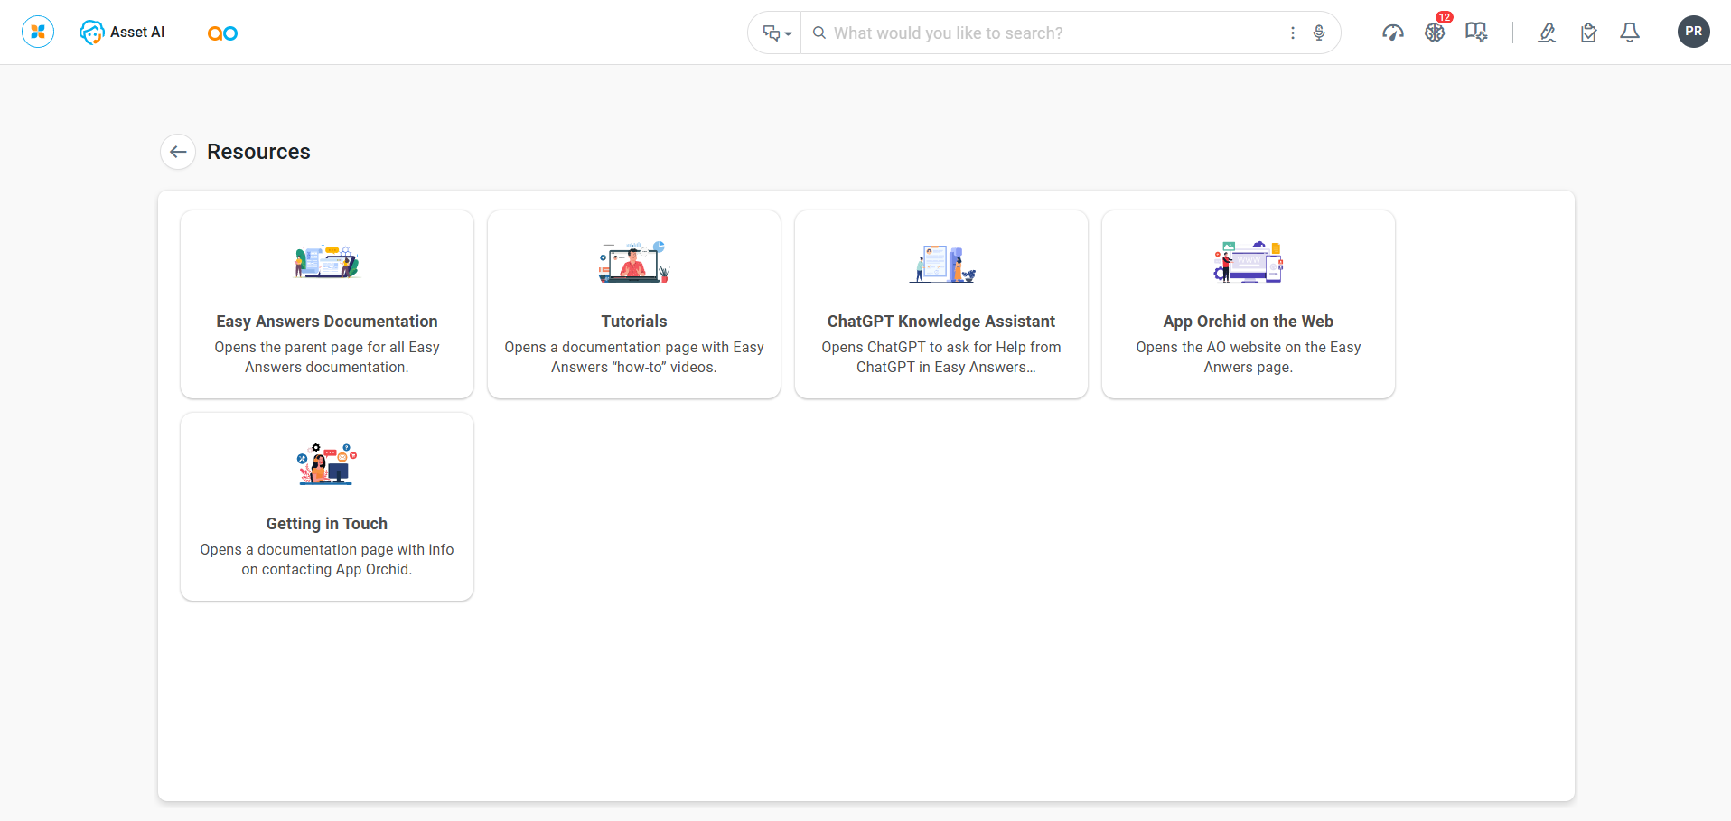This screenshot has height=821, width=1731.
Task: Click the pen signature icon
Action: click(x=1547, y=33)
